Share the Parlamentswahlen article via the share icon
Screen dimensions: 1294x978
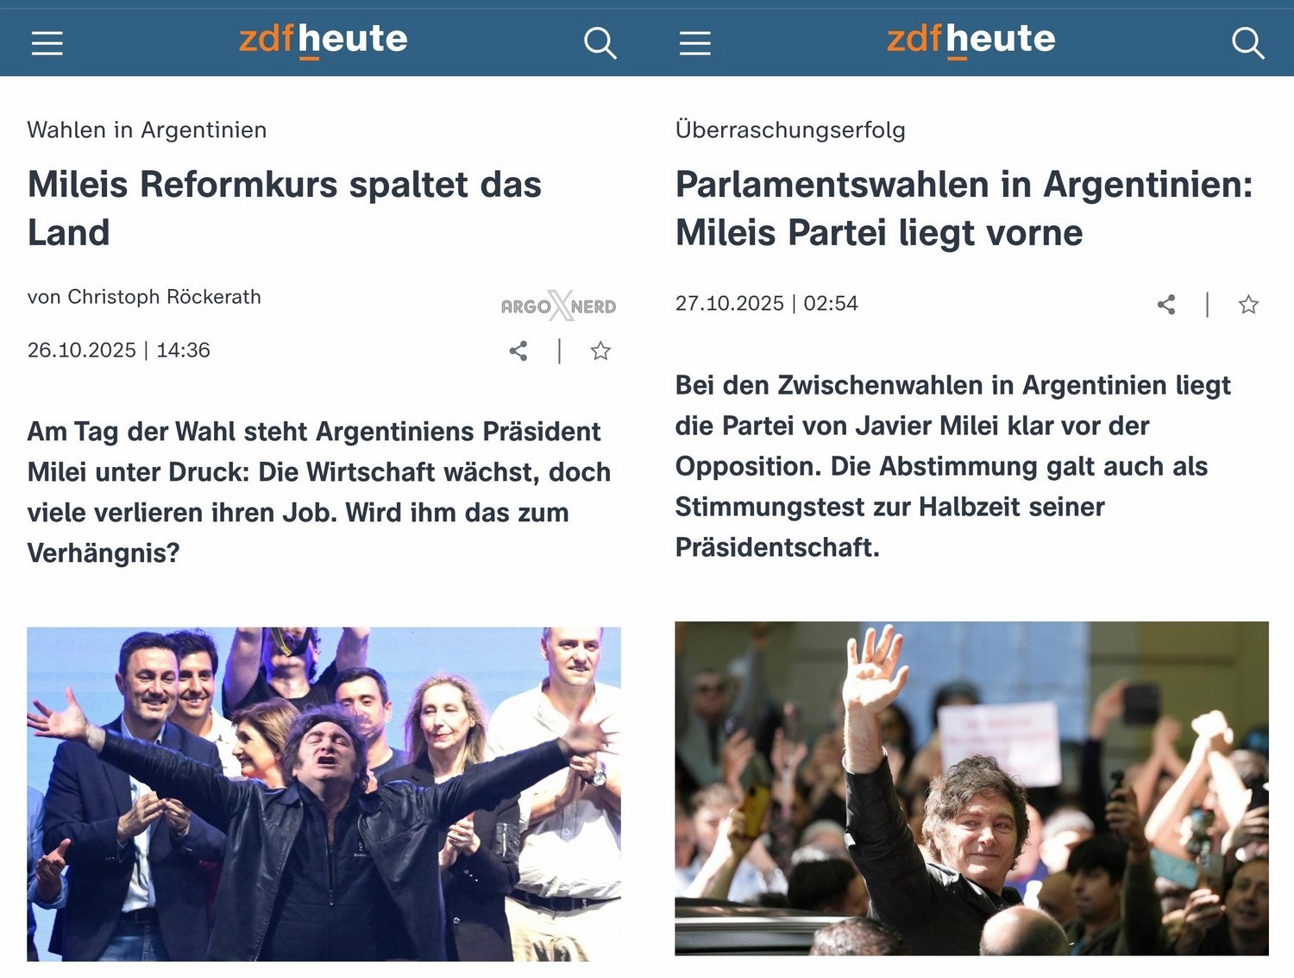(x=1166, y=304)
